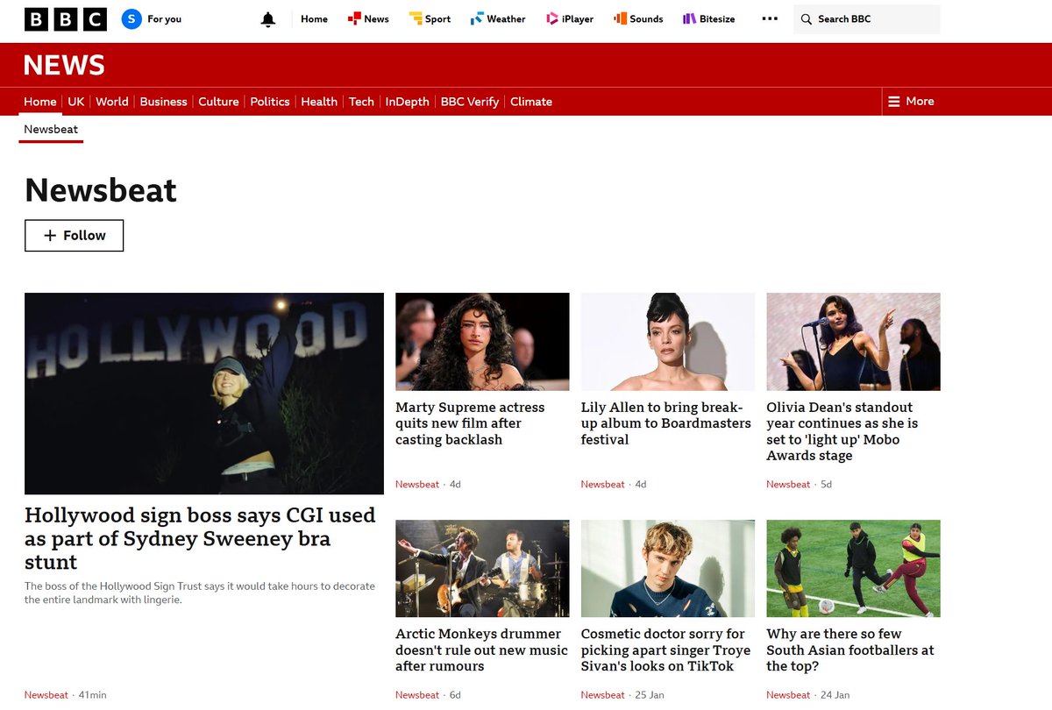The height and width of the screenshot is (710, 1052).
Task: Click Newsbeat tag under Troye Sivan story
Action: [x=603, y=695]
